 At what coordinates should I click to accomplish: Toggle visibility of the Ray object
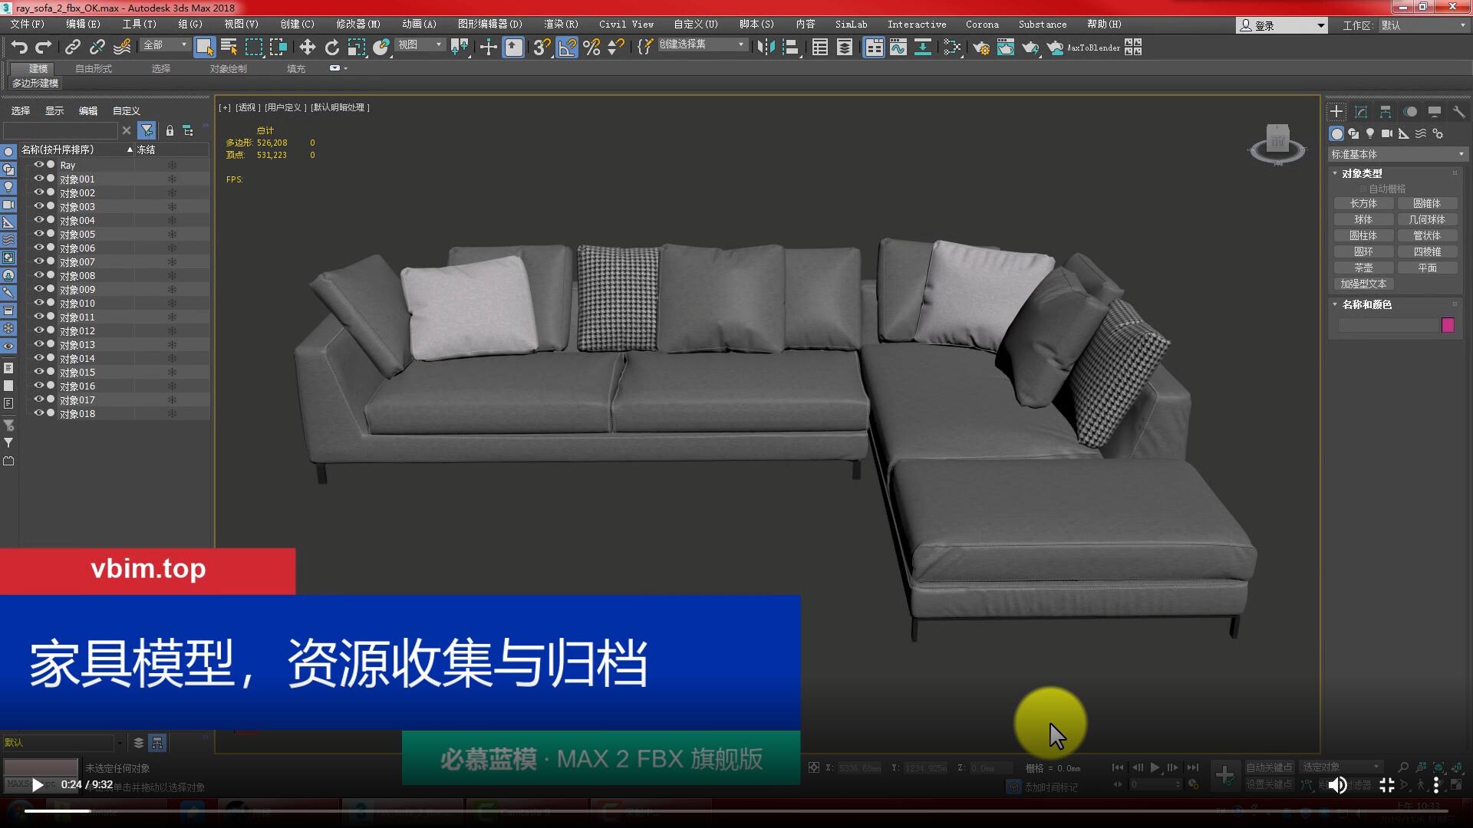[x=38, y=165]
